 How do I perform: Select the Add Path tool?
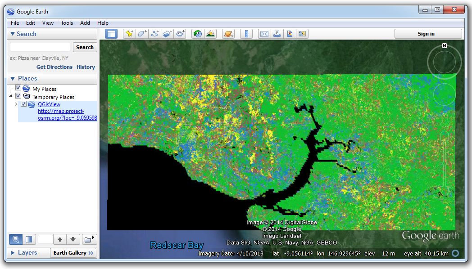tap(155, 34)
